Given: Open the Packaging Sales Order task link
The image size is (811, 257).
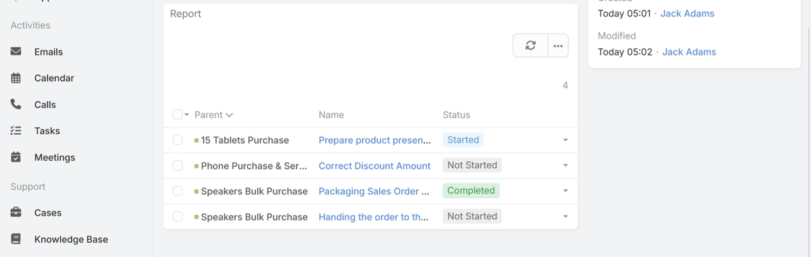Looking at the screenshot, I should (374, 191).
